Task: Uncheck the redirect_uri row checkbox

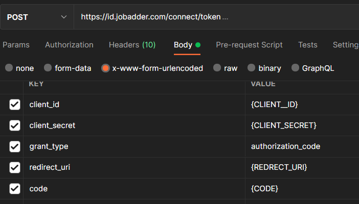Action: pyautogui.click(x=15, y=168)
